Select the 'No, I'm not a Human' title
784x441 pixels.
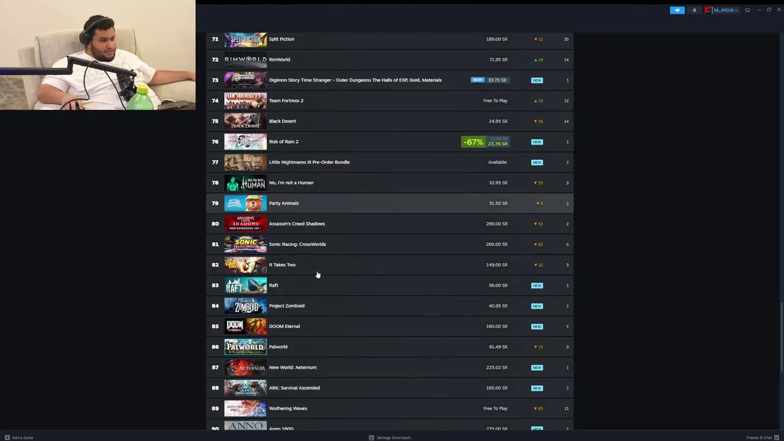pos(291,183)
